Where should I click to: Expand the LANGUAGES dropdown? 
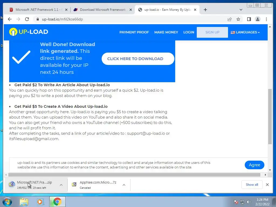[x=245, y=32]
